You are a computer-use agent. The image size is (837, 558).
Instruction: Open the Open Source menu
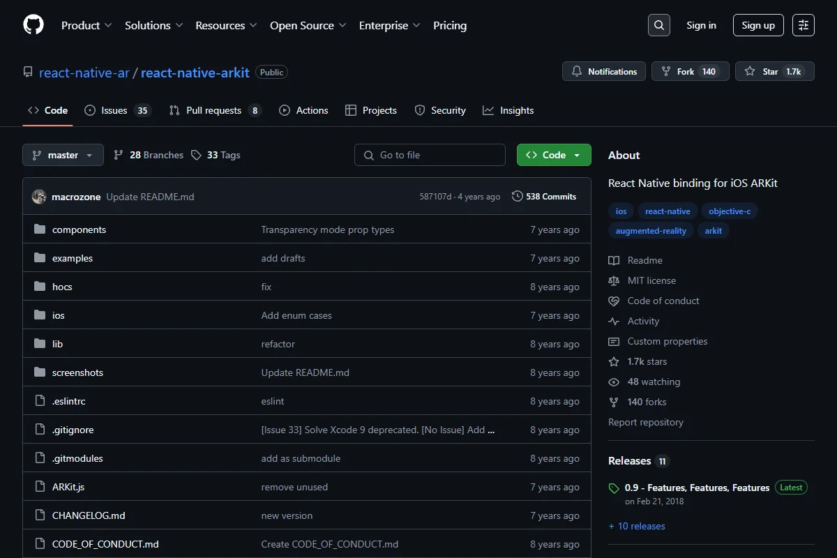click(308, 25)
